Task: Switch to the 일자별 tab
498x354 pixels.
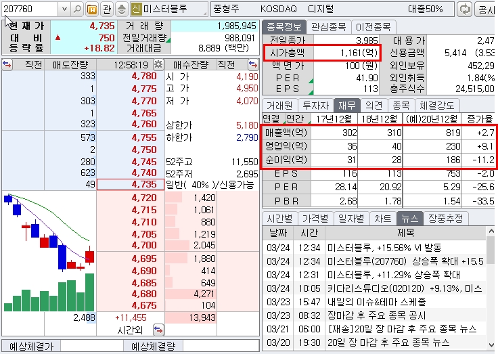Action: (351, 219)
